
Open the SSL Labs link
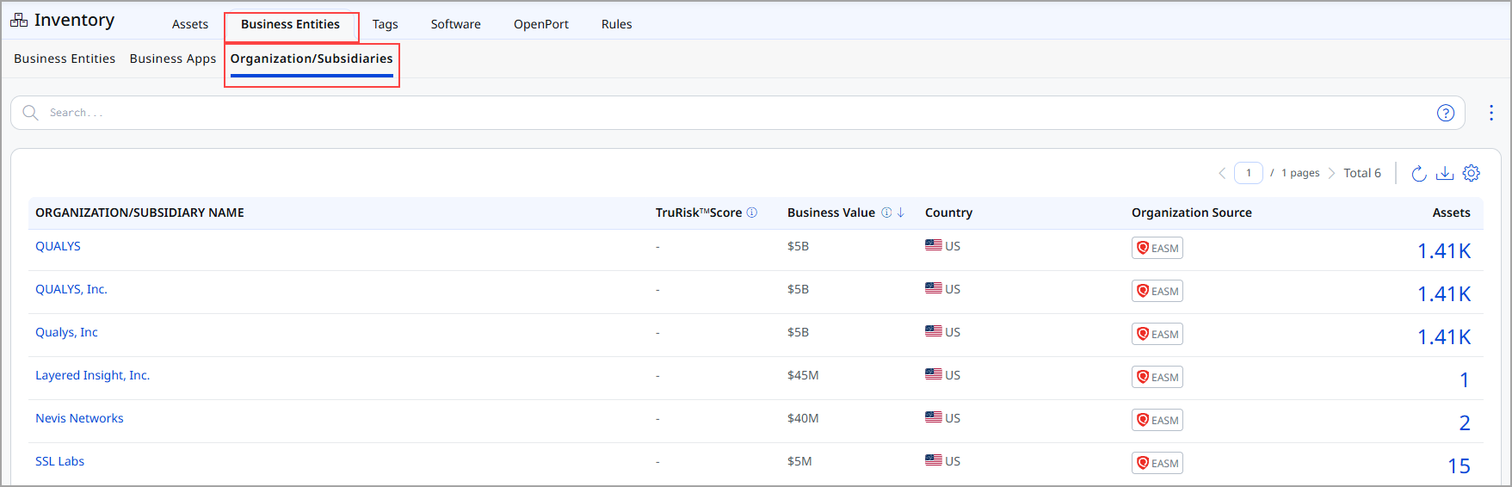tap(59, 461)
